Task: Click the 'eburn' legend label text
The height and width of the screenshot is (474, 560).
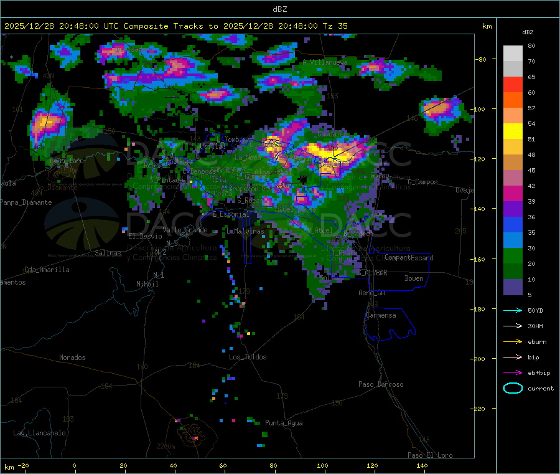Action: (x=537, y=342)
